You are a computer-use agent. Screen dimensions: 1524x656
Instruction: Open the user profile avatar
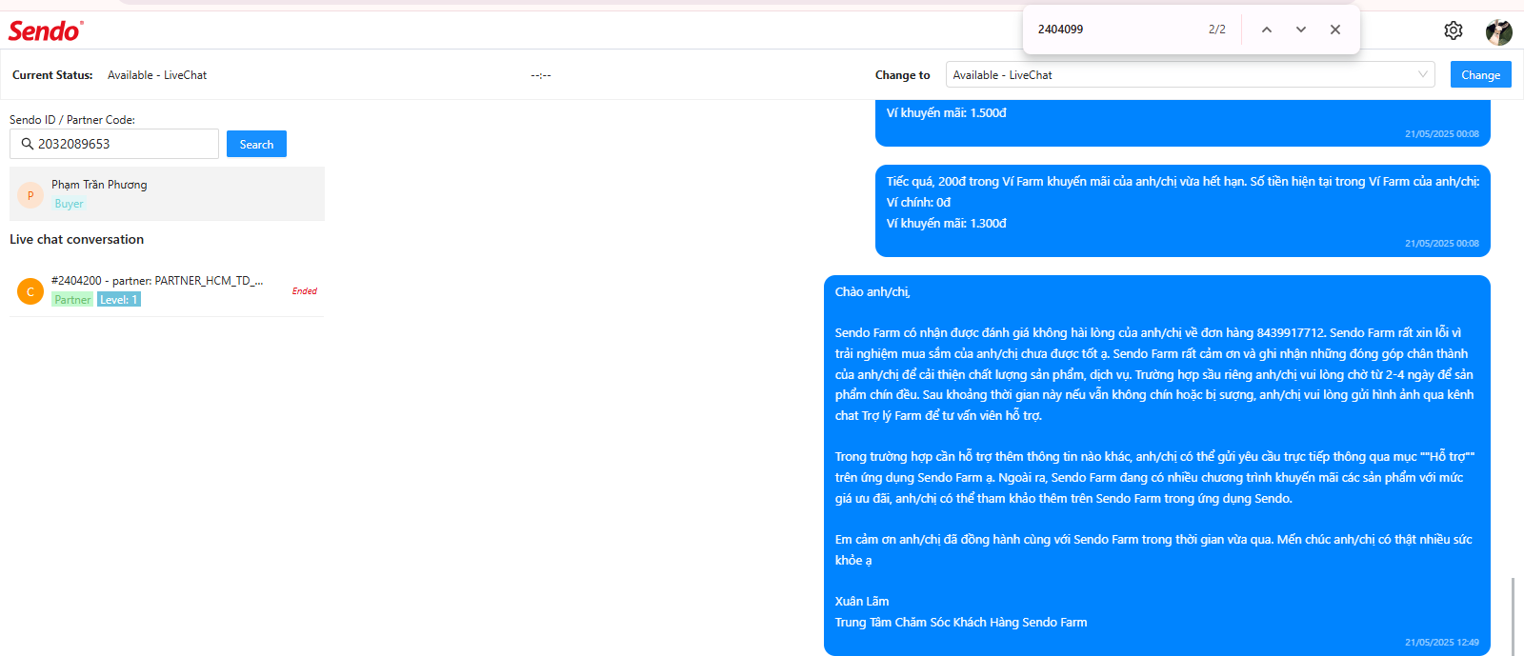[1498, 31]
